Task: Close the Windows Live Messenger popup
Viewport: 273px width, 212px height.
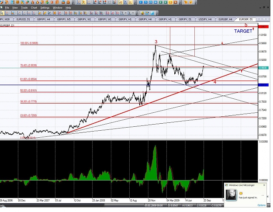Action: [x=264, y=185]
